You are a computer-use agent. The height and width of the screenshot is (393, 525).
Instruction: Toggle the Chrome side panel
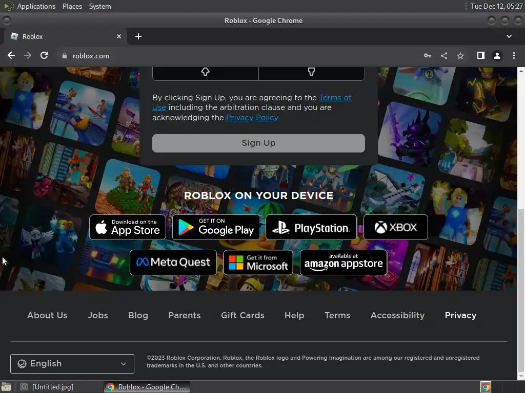[481, 55]
